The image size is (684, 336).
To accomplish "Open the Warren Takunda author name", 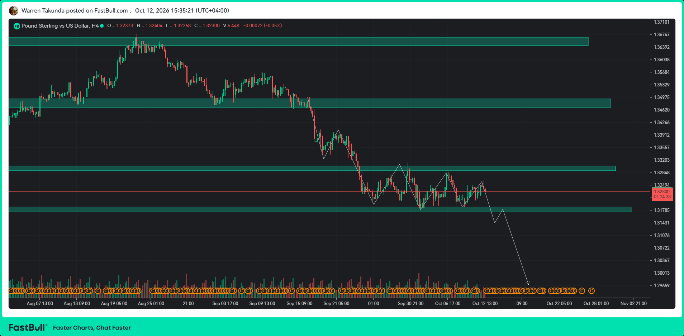I will (x=43, y=11).
